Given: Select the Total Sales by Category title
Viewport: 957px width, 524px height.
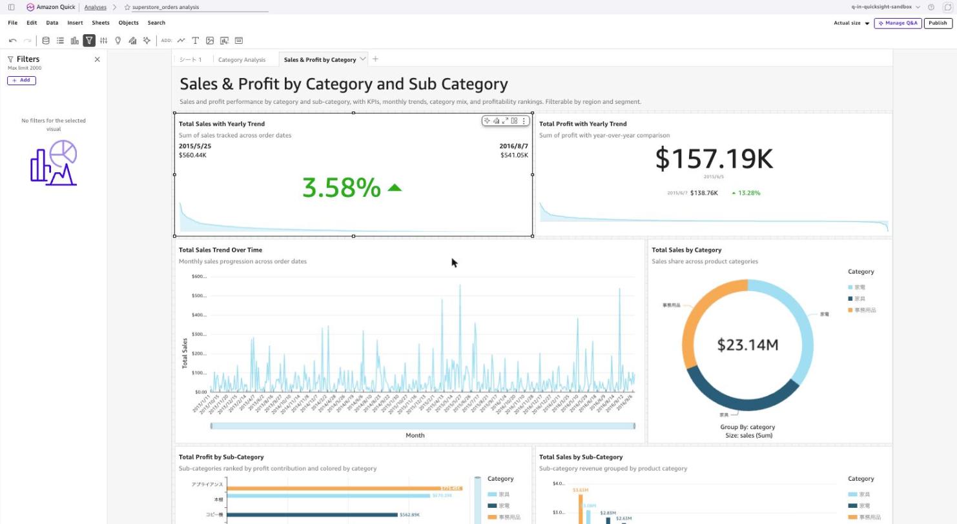Looking at the screenshot, I should (686, 250).
